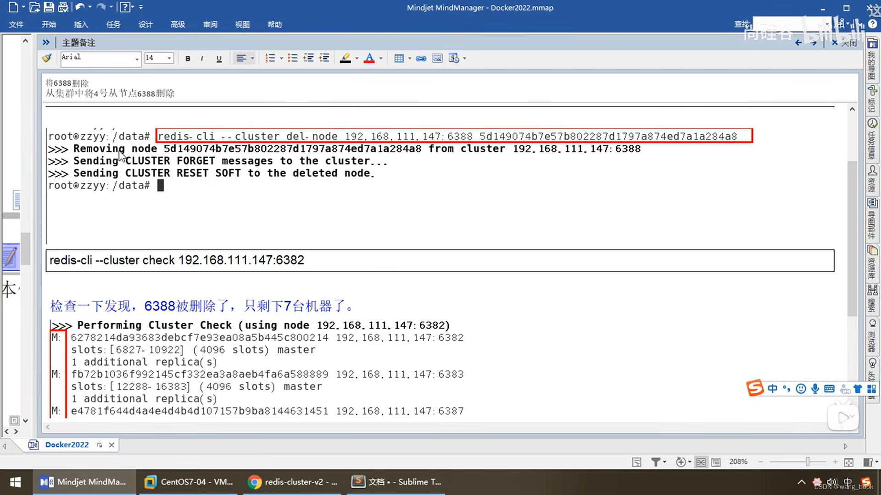Click the decrease indent icon

pyautogui.click(x=308, y=58)
